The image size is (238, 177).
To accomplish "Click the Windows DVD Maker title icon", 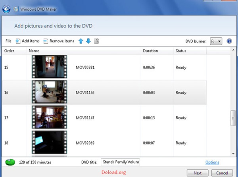I will (16, 9).
